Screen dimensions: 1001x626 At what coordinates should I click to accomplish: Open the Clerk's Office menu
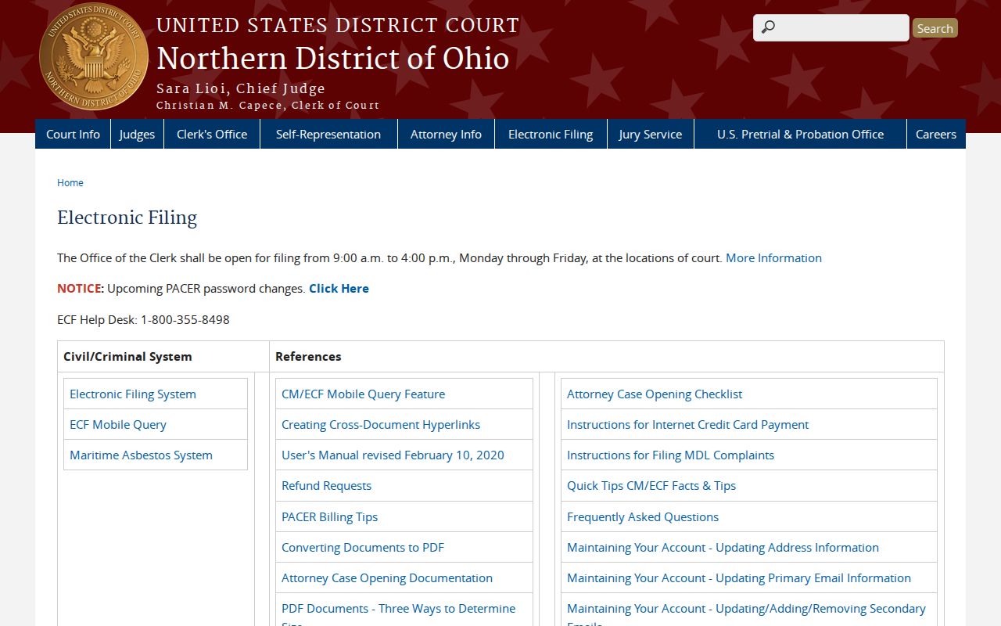tap(212, 134)
